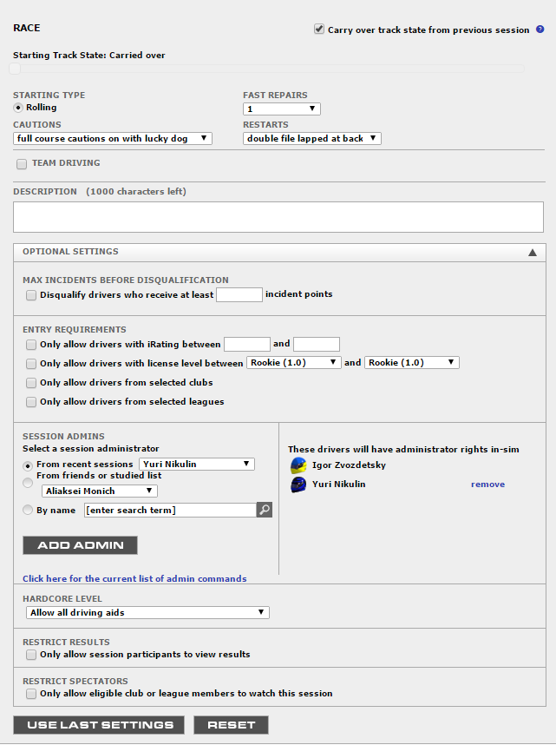
Task: Collapse the Optional Settings section
Action: click(x=533, y=252)
